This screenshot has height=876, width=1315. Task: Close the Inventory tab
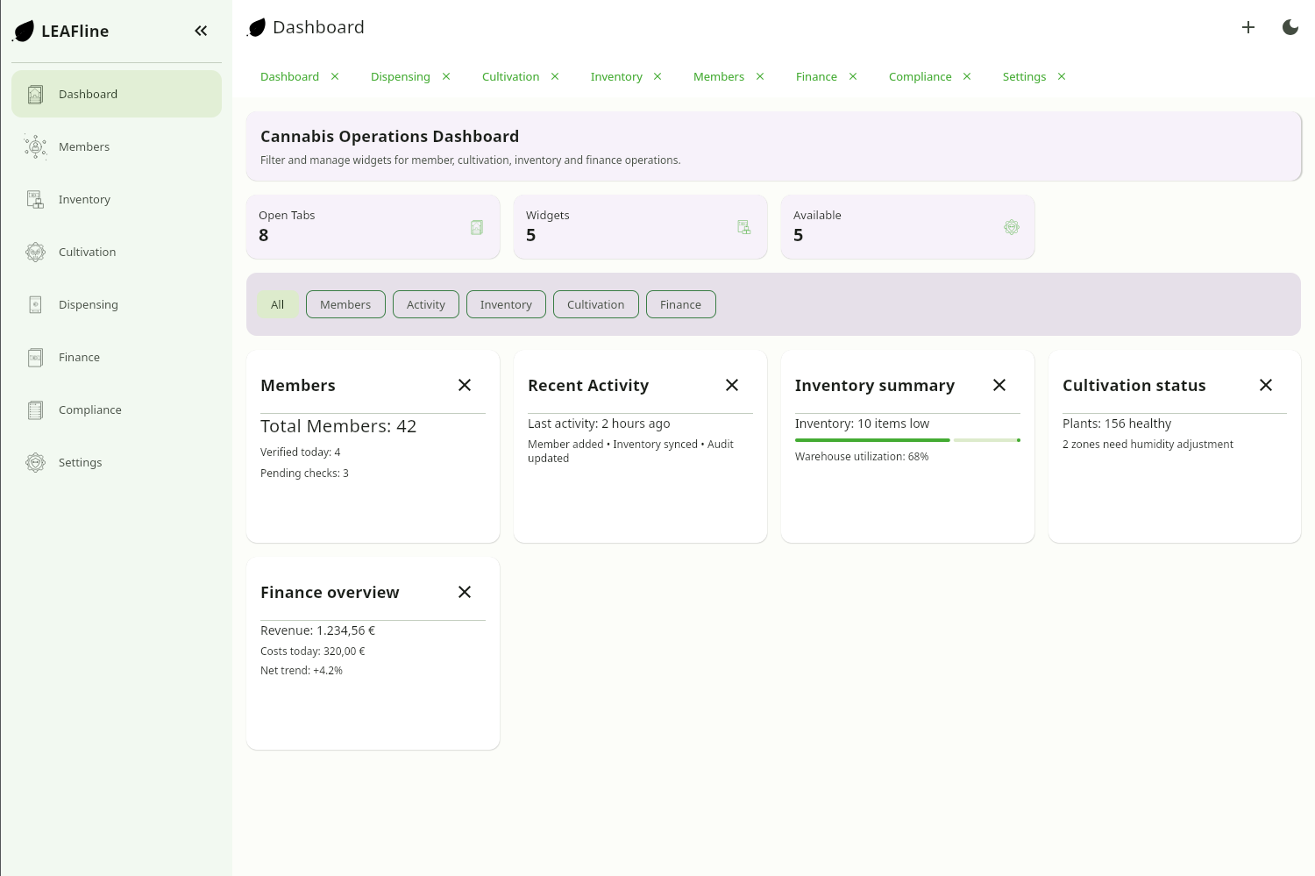point(657,76)
